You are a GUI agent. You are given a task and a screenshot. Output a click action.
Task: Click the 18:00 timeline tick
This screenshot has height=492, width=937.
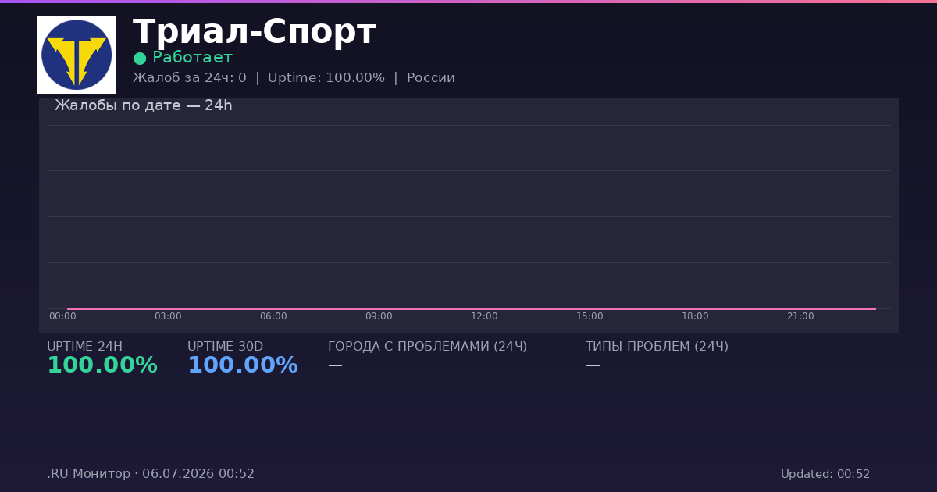pyautogui.click(x=695, y=316)
